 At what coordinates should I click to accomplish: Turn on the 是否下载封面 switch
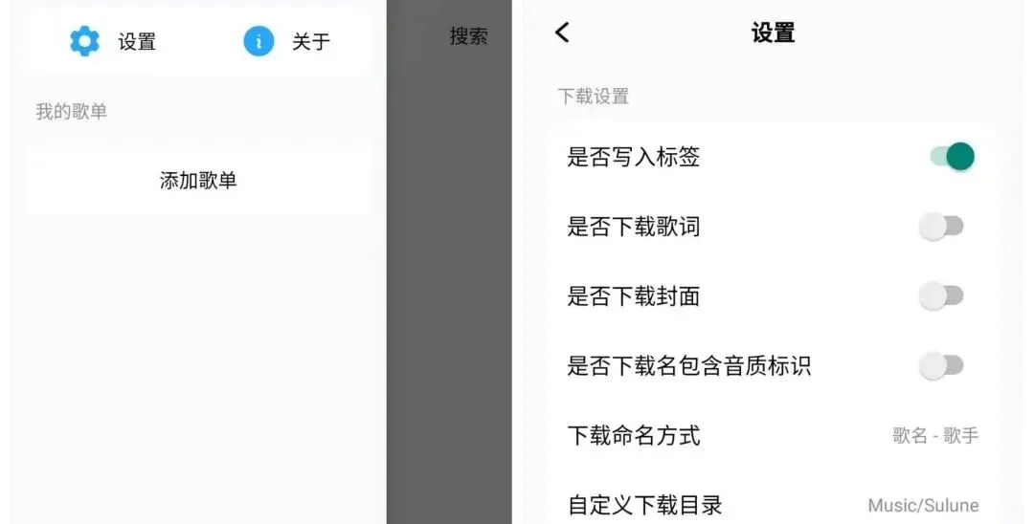pyautogui.click(x=941, y=295)
